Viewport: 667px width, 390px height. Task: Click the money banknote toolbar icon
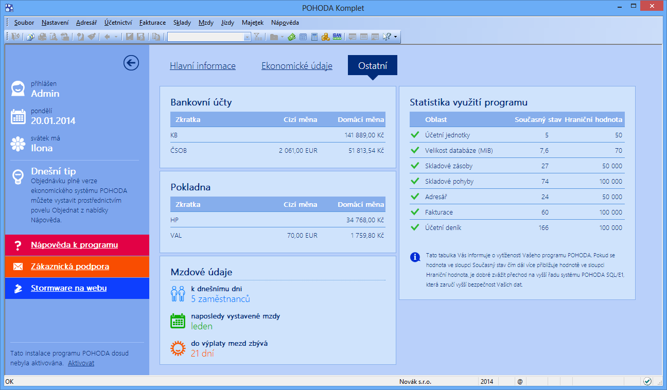[292, 37]
